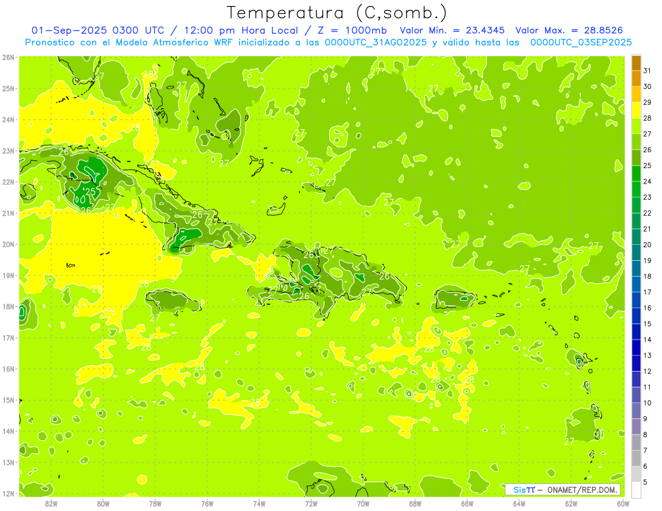
Task: Click the 24N latitude label
Action: [8, 120]
